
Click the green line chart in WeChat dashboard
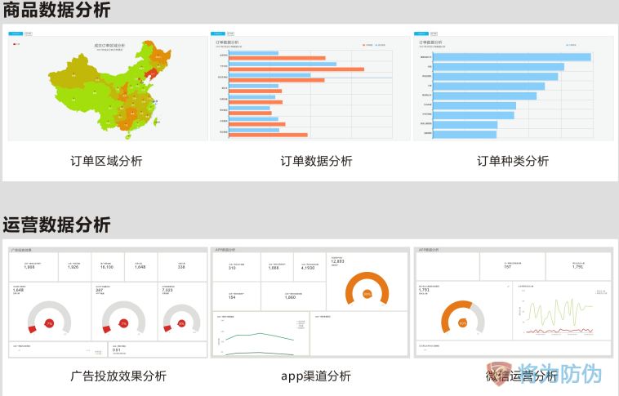click(564, 313)
